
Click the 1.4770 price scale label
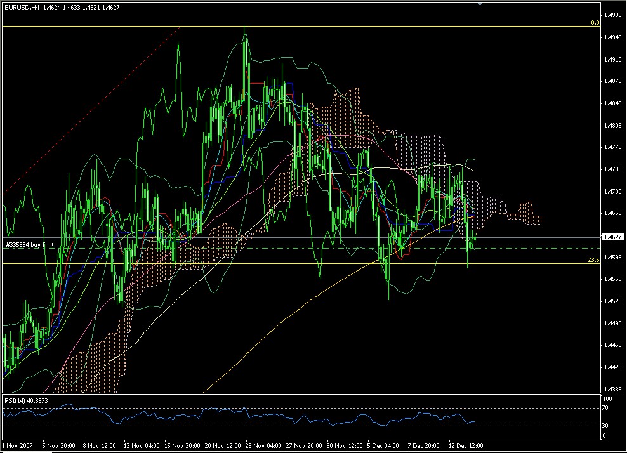point(612,147)
